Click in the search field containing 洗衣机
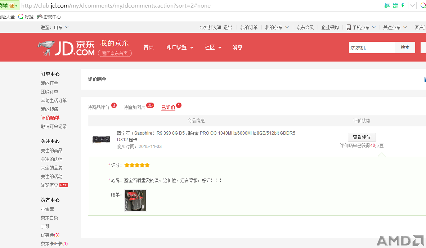This screenshot has width=426, height=248. point(372,48)
